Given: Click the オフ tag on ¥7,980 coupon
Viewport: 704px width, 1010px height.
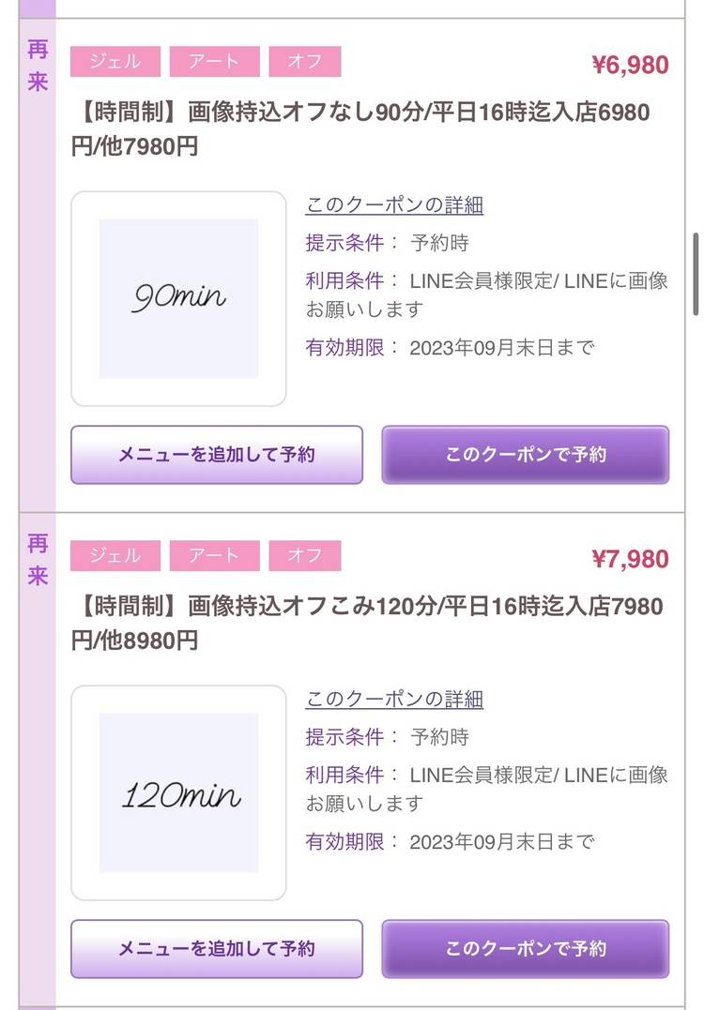Looking at the screenshot, I should tap(305, 556).
